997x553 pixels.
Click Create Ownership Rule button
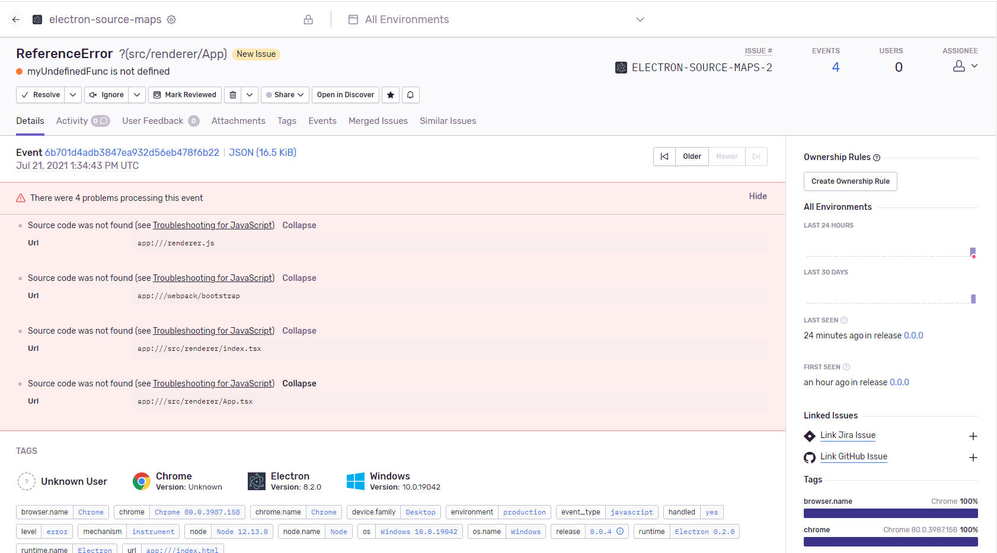point(851,181)
